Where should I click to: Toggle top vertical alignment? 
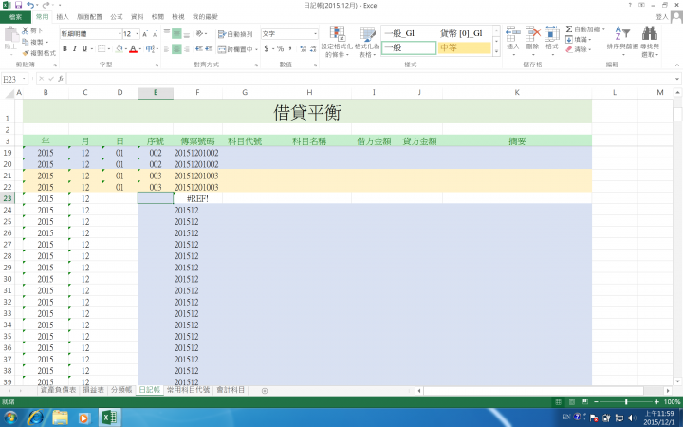pos(167,33)
